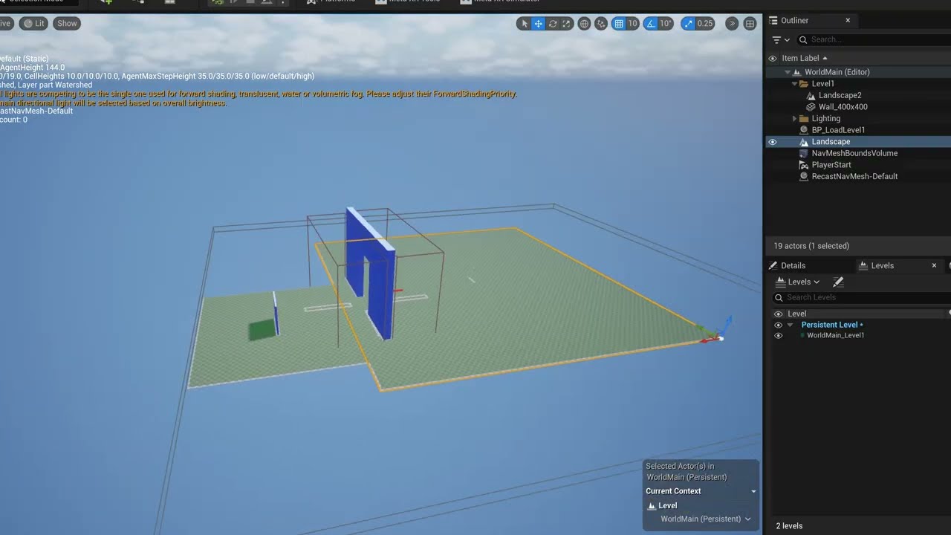The image size is (951, 535).
Task: Choose the Translate move tool
Action: click(x=538, y=24)
